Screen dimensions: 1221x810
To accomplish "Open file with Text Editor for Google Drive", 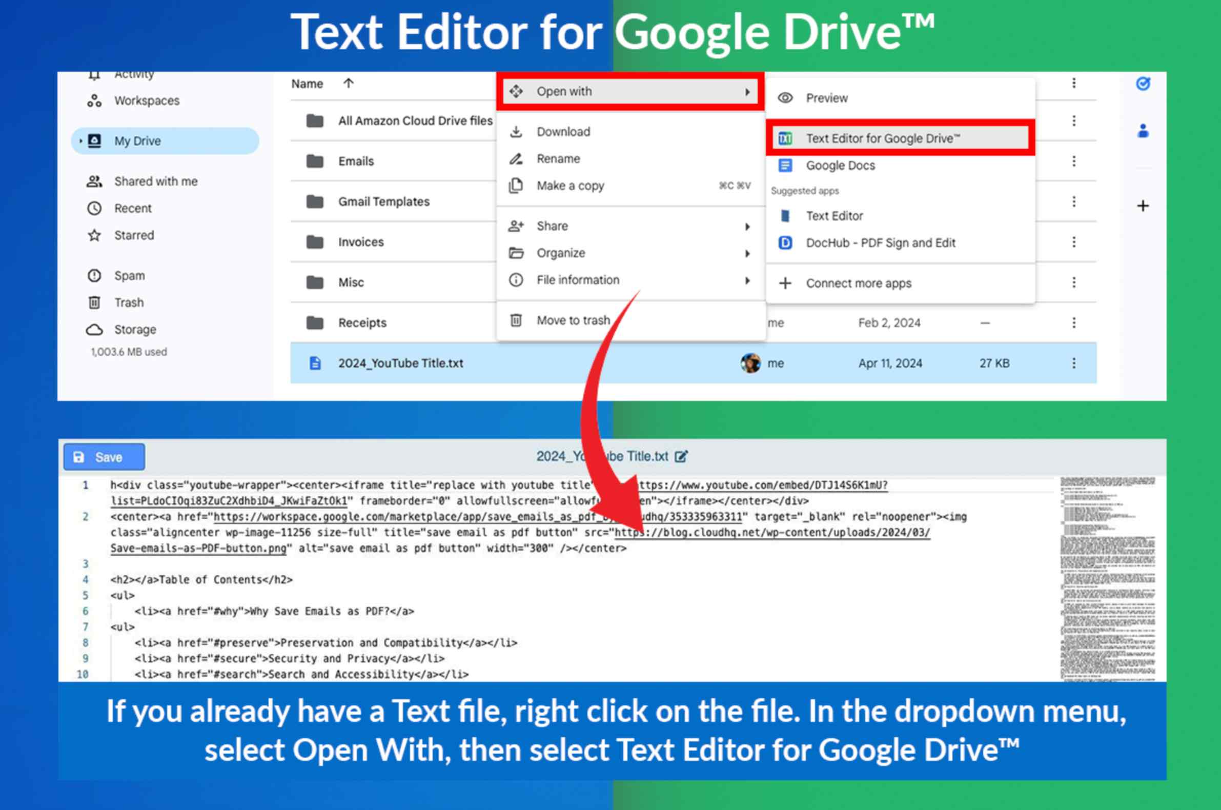I will 900,138.
